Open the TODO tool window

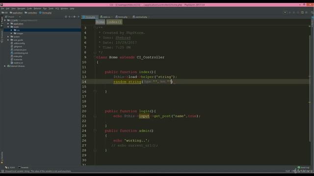pyautogui.click(x=10, y=167)
